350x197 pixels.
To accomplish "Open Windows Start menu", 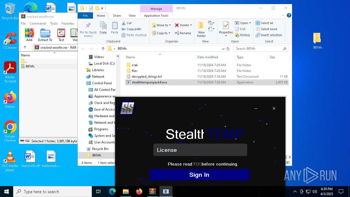I will [7, 192].
